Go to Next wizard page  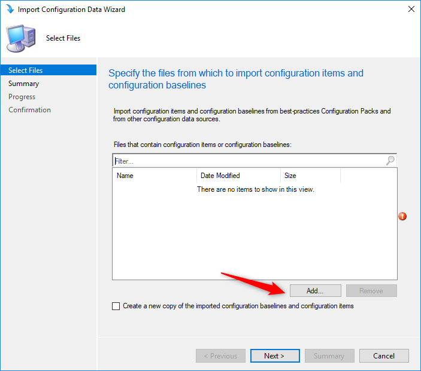pyautogui.click(x=275, y=355)
